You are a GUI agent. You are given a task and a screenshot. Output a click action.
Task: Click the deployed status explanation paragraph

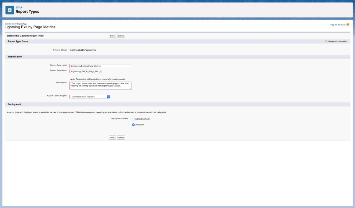[87, 112]
